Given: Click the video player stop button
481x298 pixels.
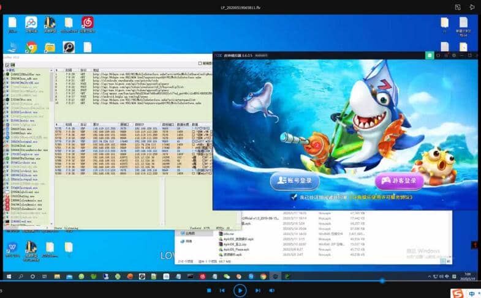Looking at the screenshot, I should tap(209, 290).
